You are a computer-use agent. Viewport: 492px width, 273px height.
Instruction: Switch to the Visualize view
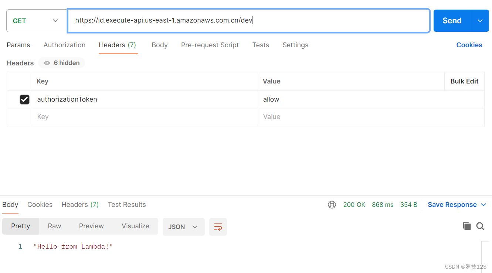[135, 226]
